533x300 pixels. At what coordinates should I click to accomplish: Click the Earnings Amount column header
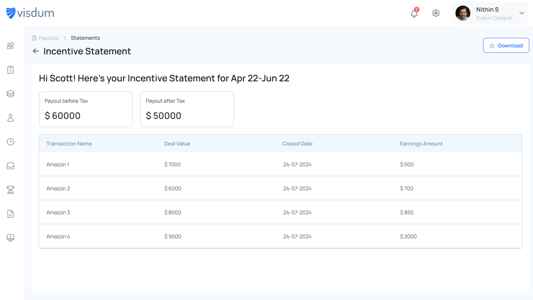click(x=421, y=144)
